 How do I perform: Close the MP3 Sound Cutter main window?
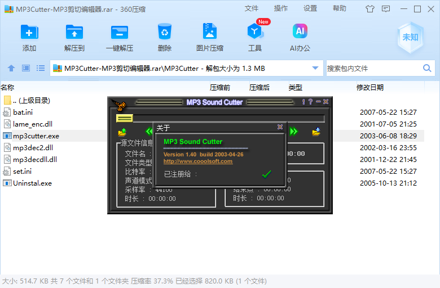tap(325, 102)
